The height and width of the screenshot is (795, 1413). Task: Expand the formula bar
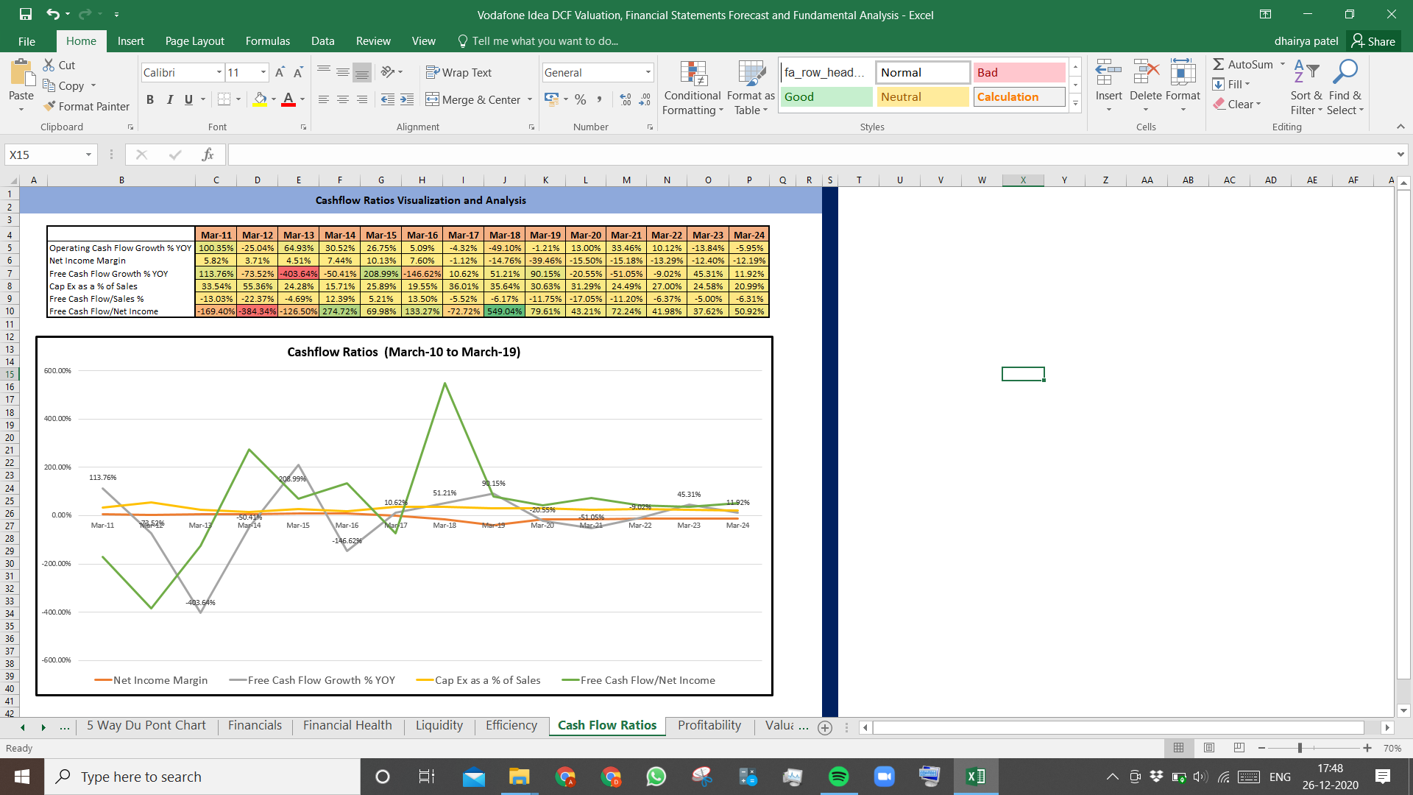point(1400,155)
